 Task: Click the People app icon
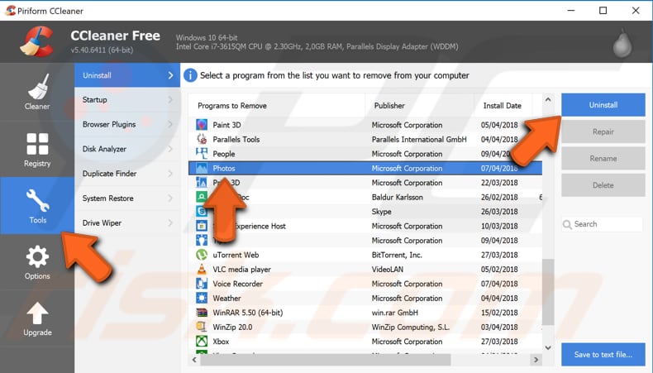[x=202, y=154]
